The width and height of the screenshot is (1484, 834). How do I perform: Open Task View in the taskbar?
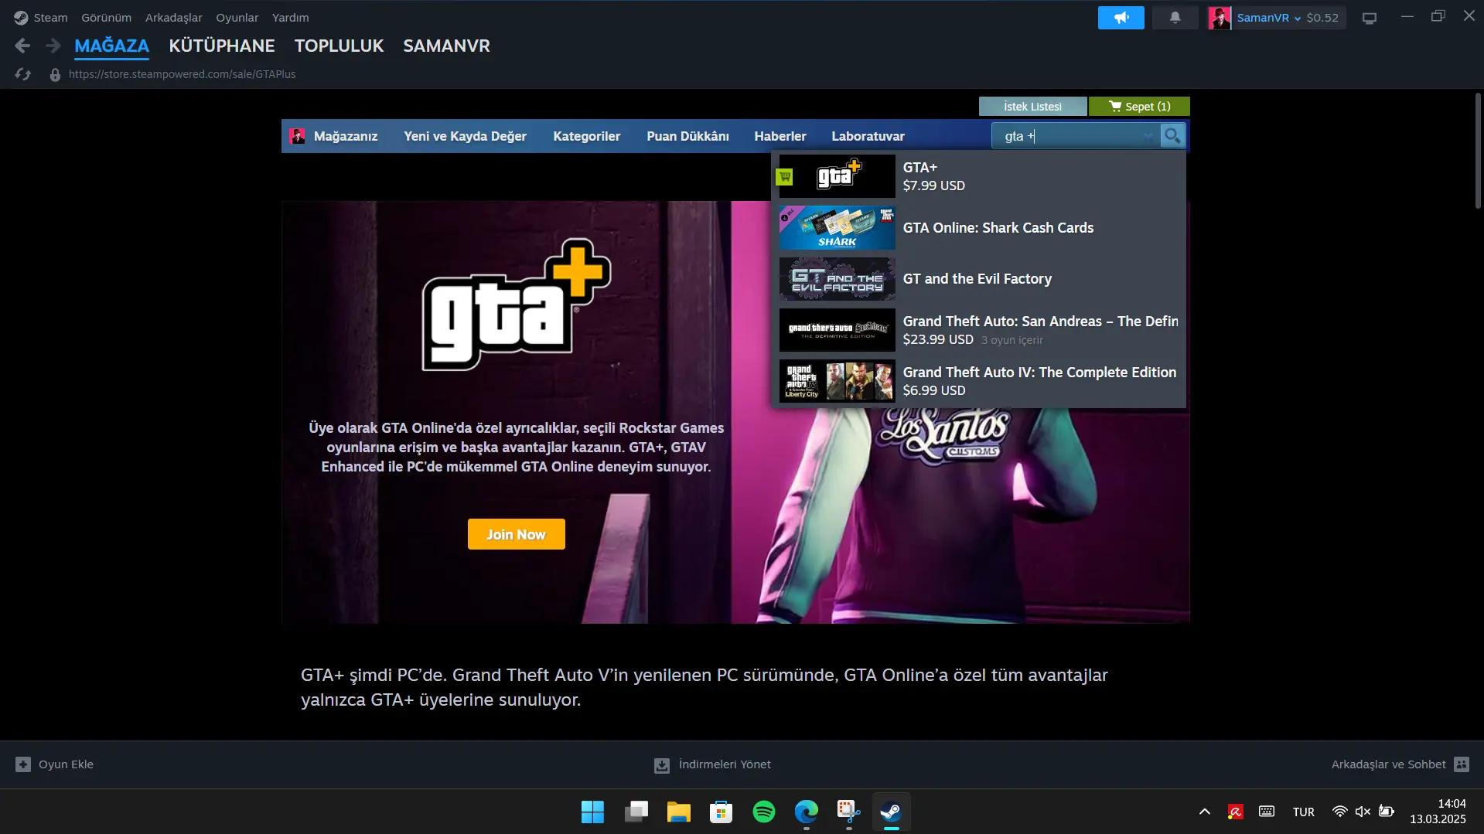pos(636,812)
